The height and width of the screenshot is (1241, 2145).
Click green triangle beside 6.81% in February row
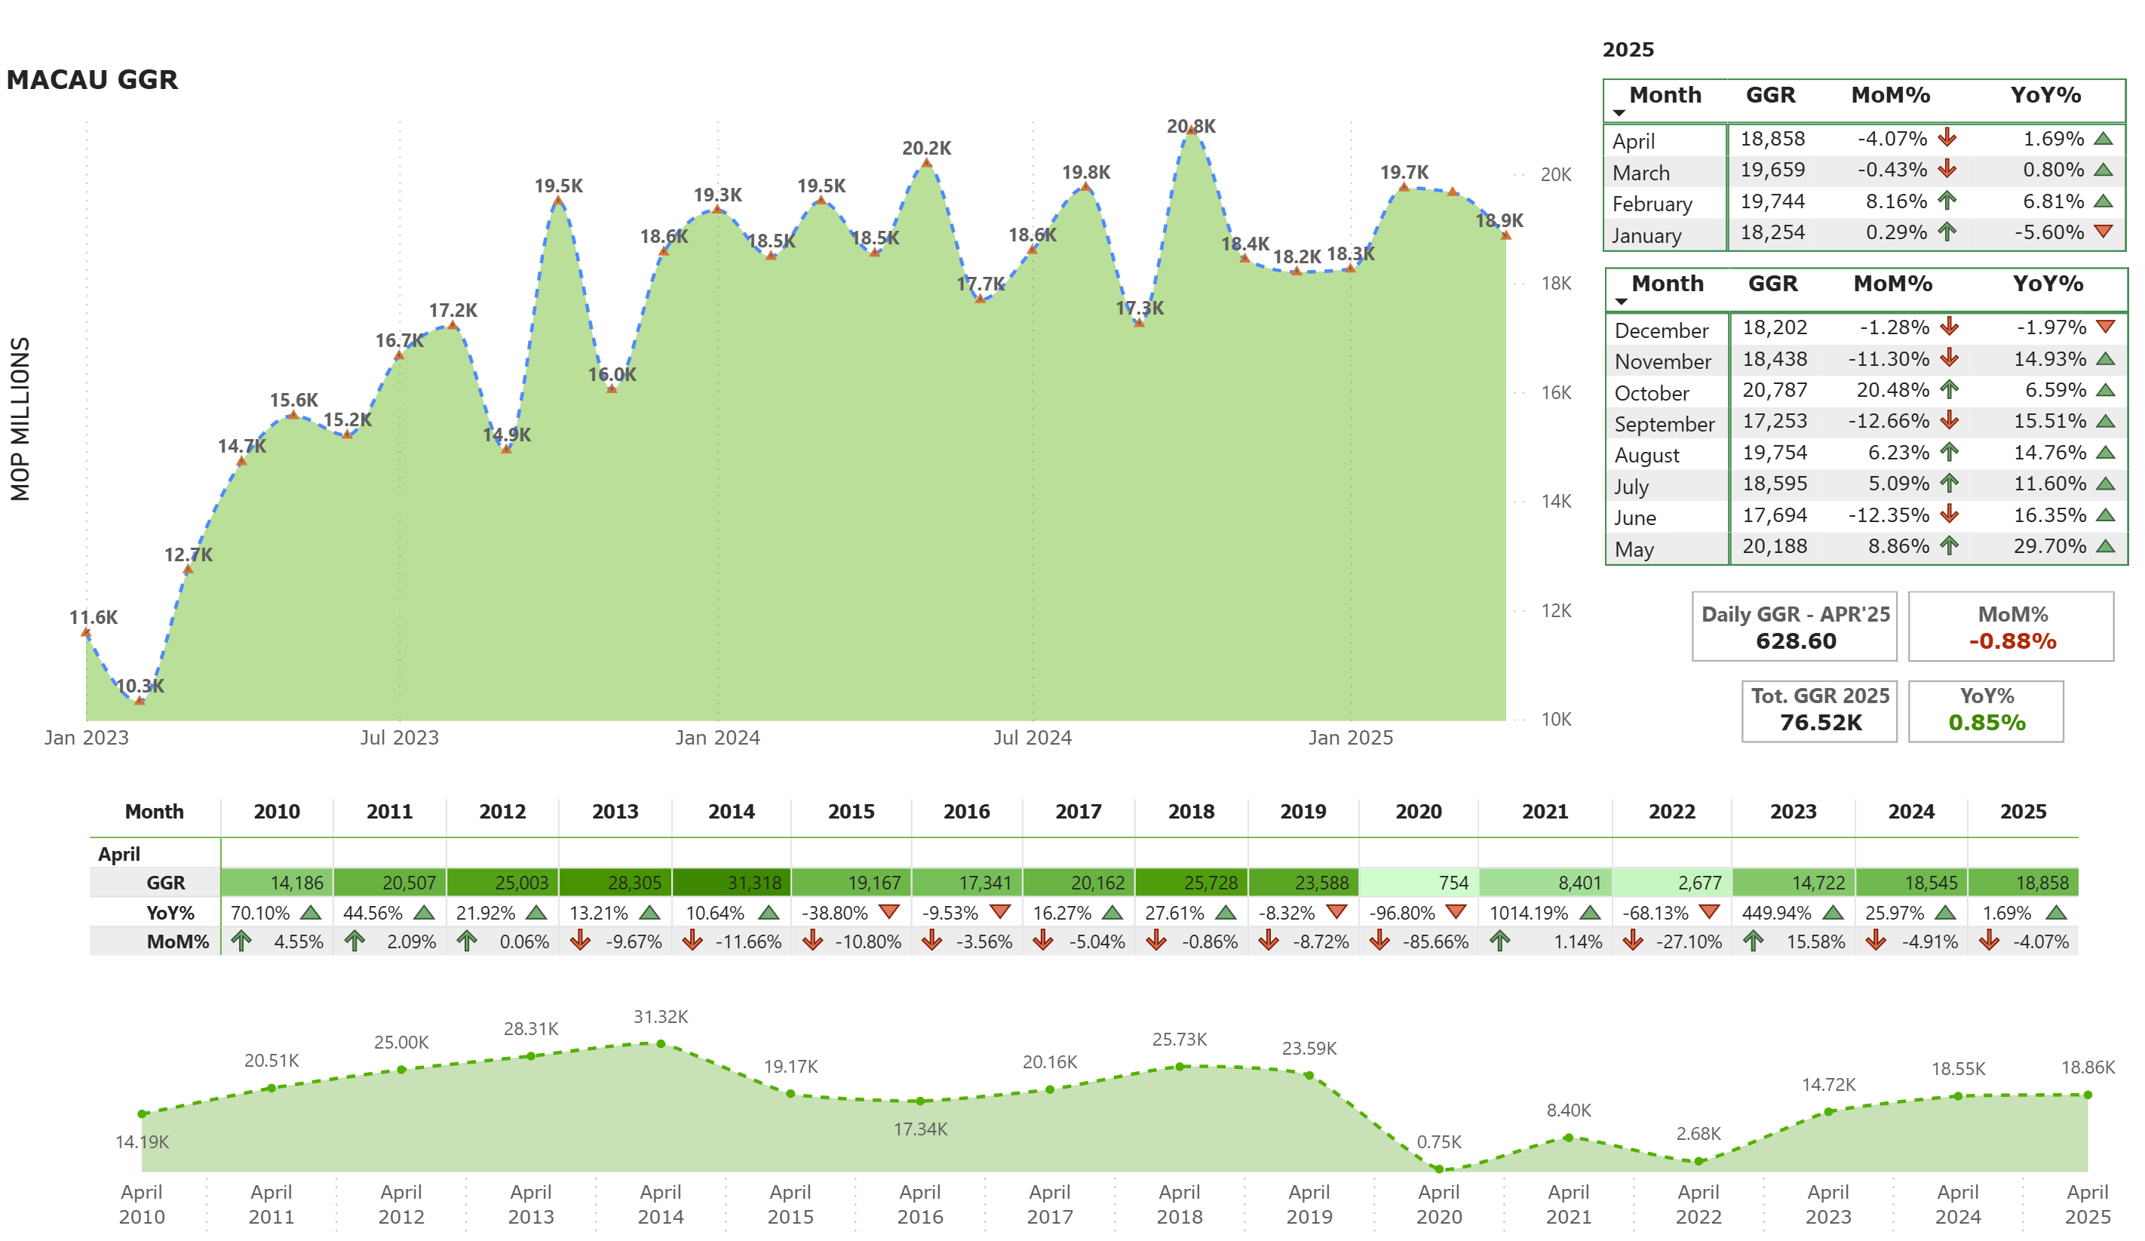(2104, 201)
